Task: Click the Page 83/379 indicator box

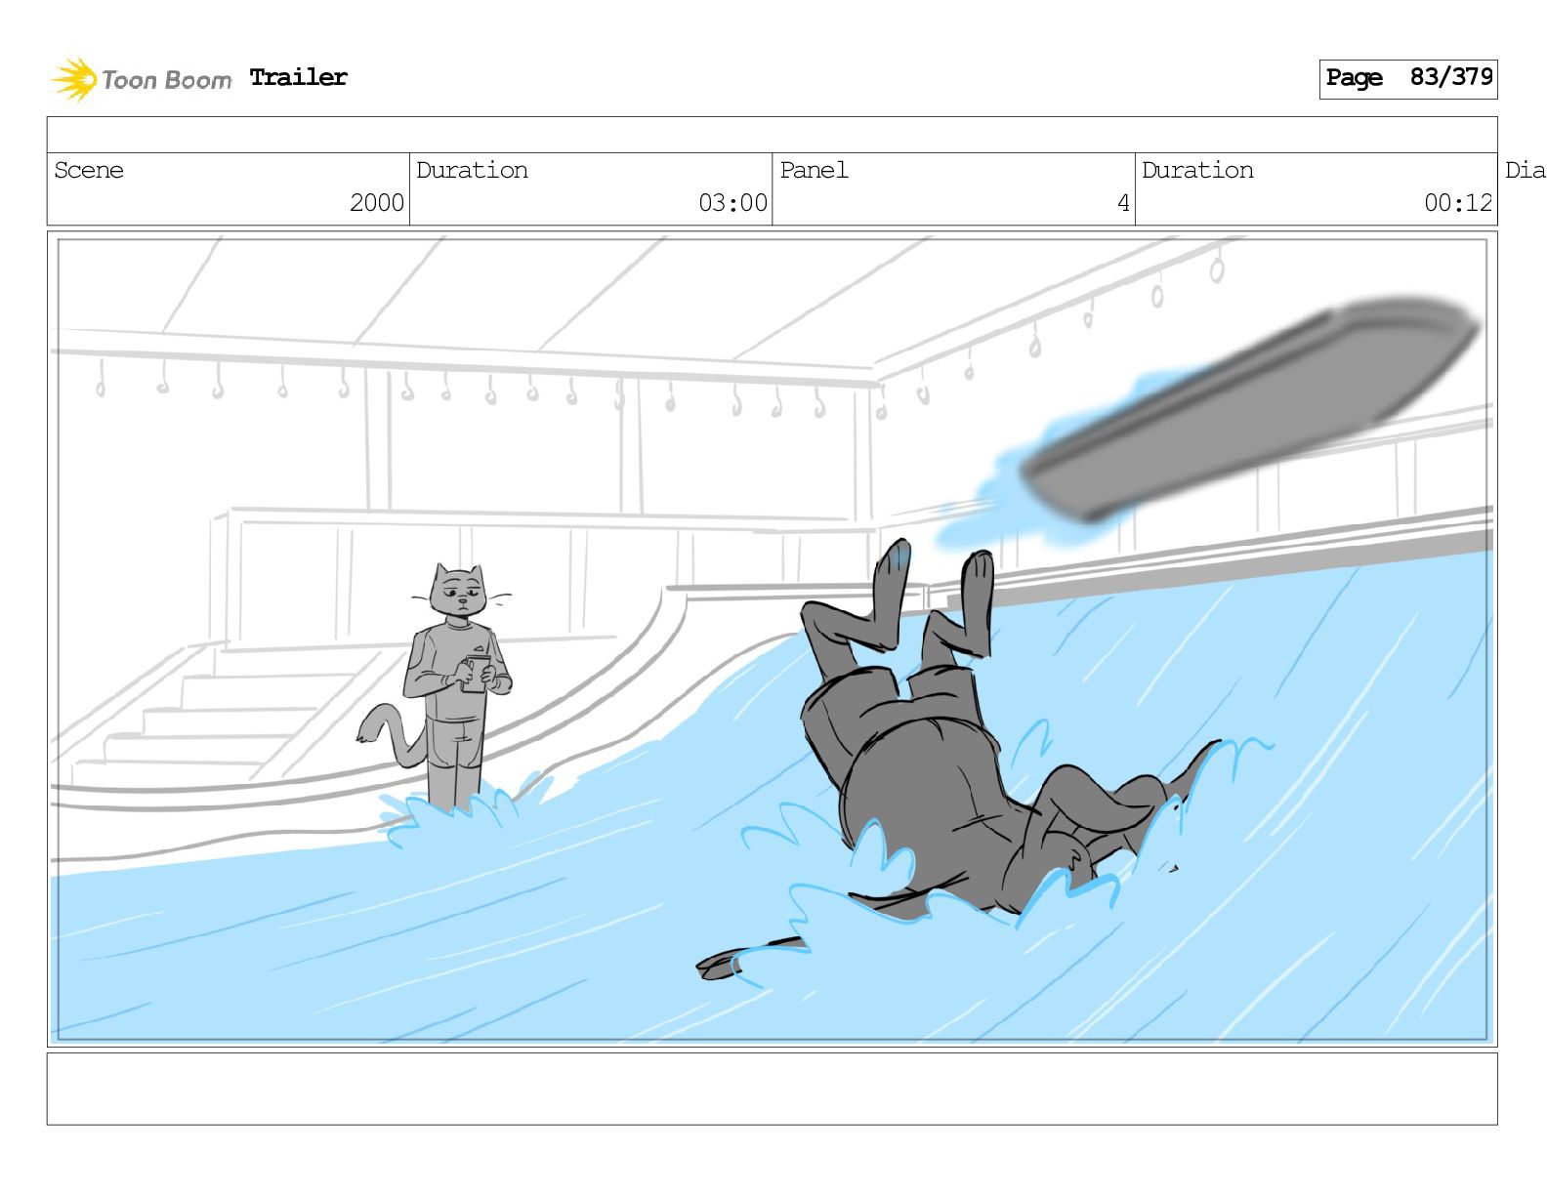Action: (x=1408, y=79)
